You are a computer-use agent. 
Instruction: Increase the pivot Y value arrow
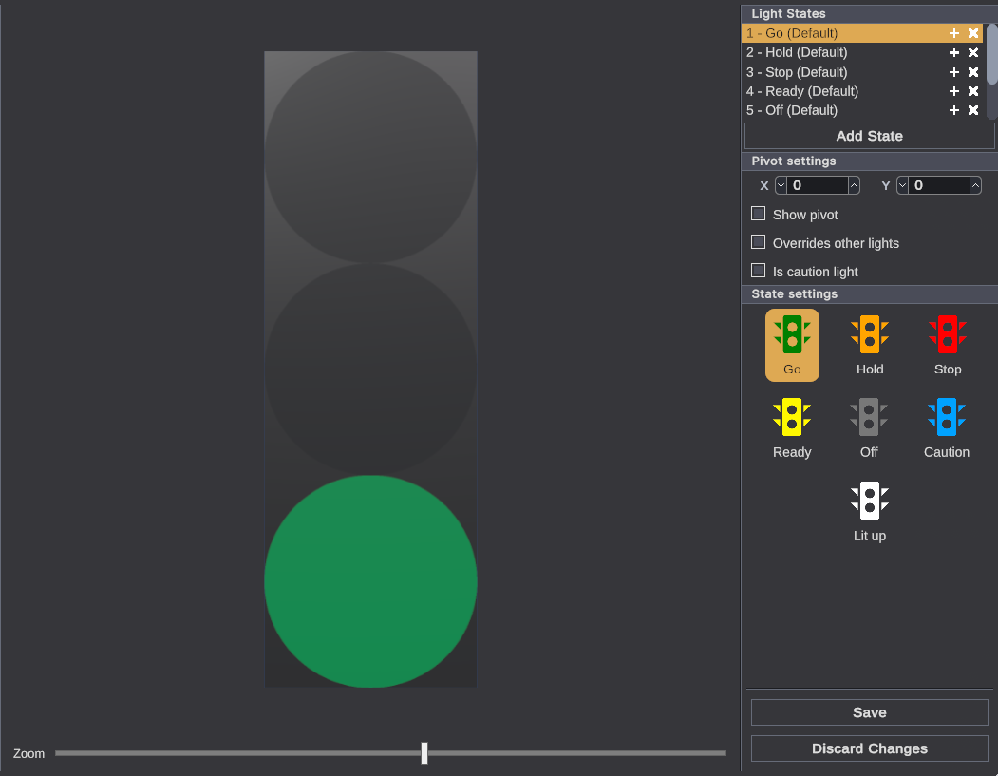[975, 186]
